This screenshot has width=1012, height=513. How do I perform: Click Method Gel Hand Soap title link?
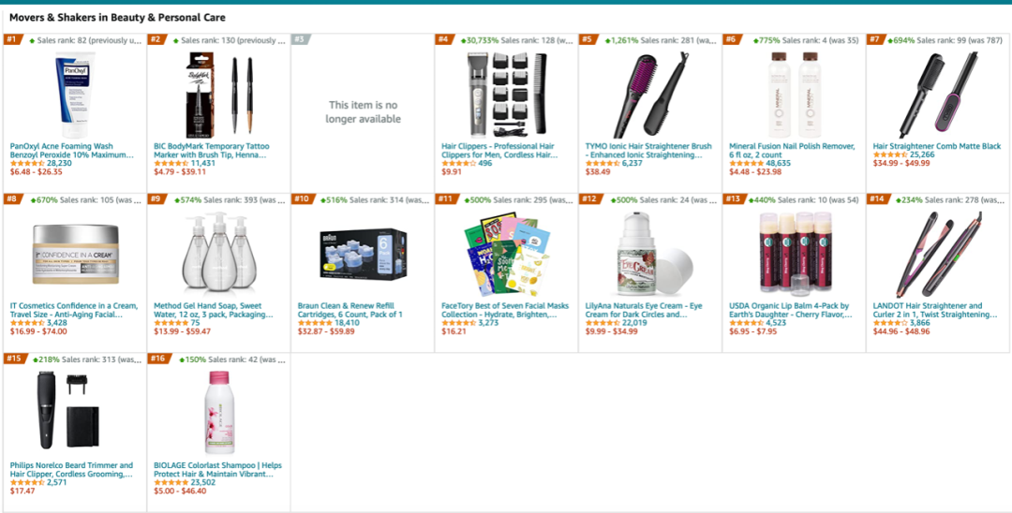(213, 310)
